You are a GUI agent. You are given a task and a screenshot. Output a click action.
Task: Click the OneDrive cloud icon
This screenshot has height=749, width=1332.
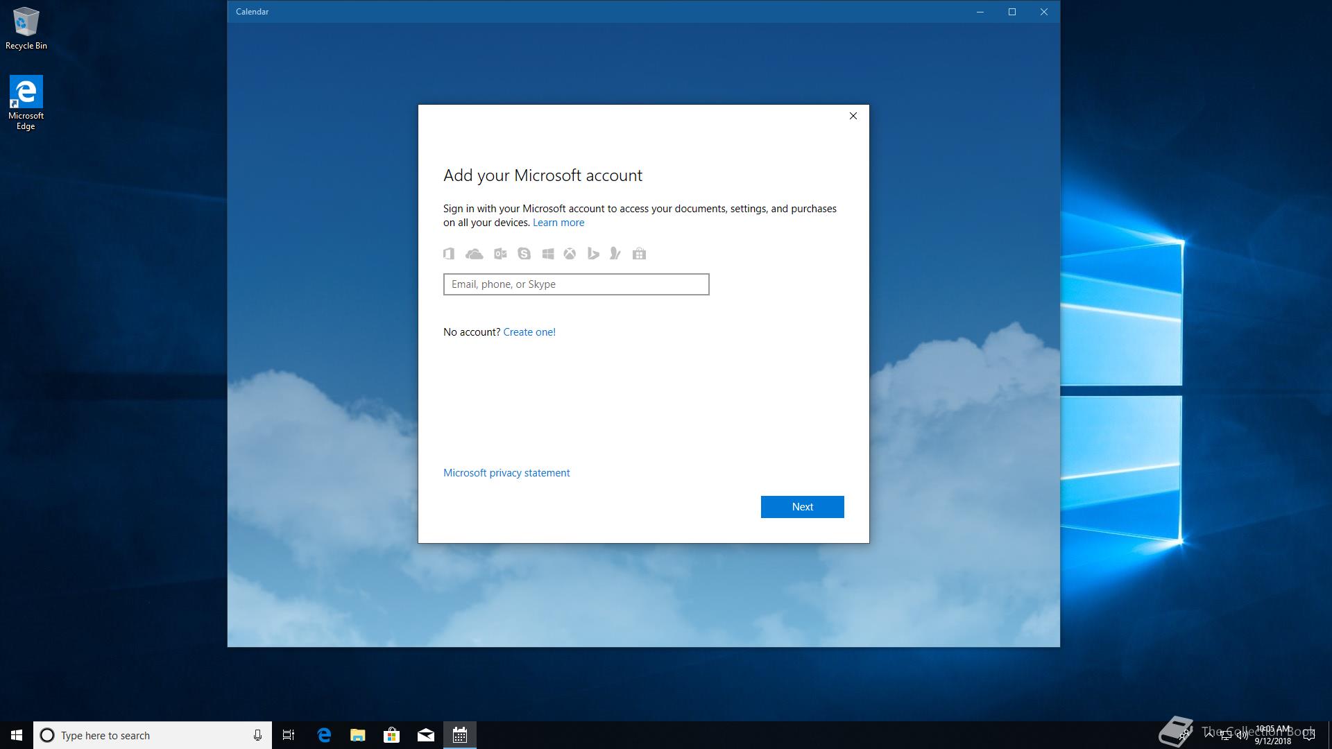pyautogui.click(x=475, y=254)
